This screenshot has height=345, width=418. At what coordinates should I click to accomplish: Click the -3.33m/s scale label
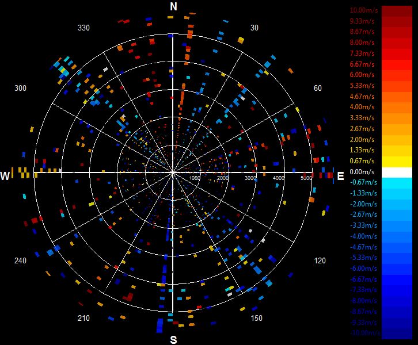coord(363,225)
